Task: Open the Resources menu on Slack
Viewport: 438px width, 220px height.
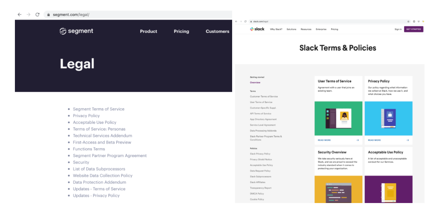Action: (306, 29)
